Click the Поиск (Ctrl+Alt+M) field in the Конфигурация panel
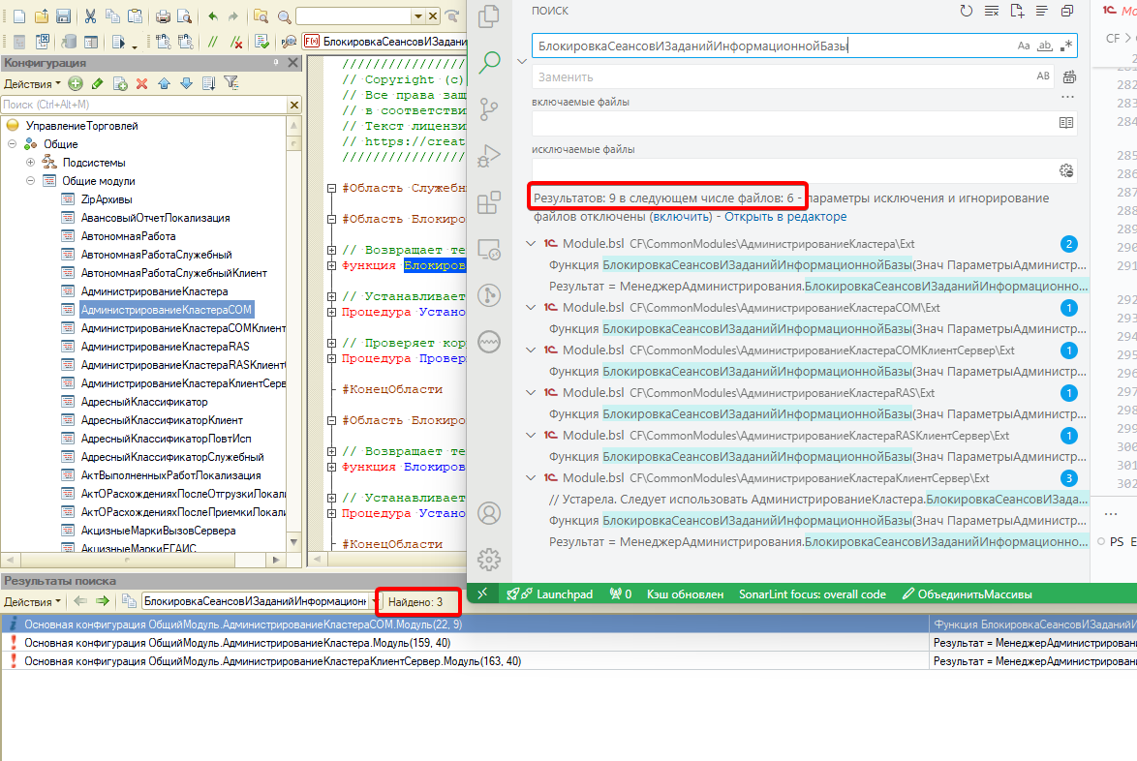 click(145, 106)
